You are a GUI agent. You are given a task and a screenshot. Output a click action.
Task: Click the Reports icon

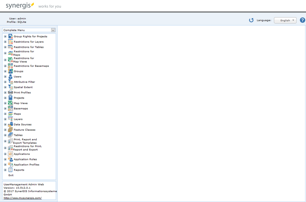click(10, 170)
